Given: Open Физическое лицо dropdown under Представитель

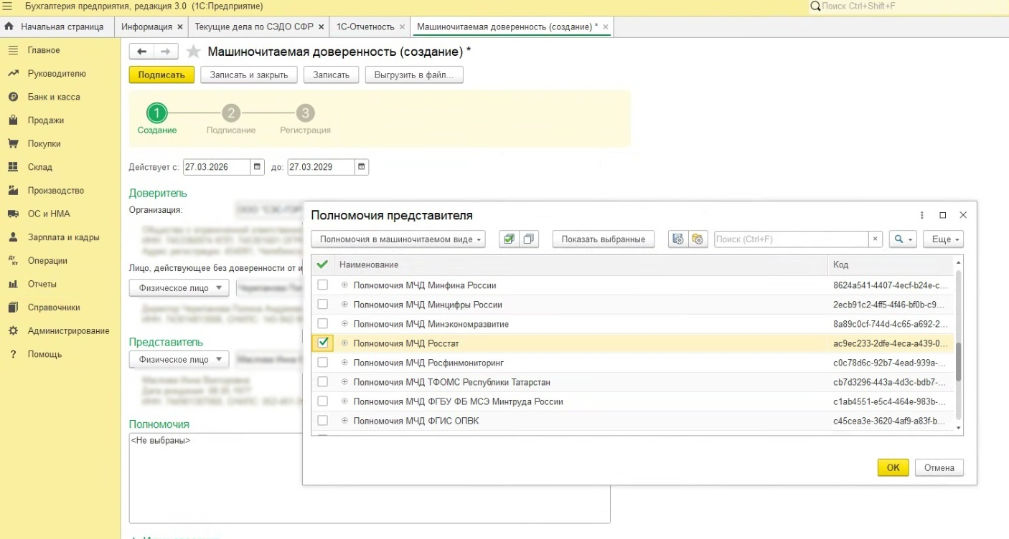Looking at the screenshot, I should pos(179,359).
